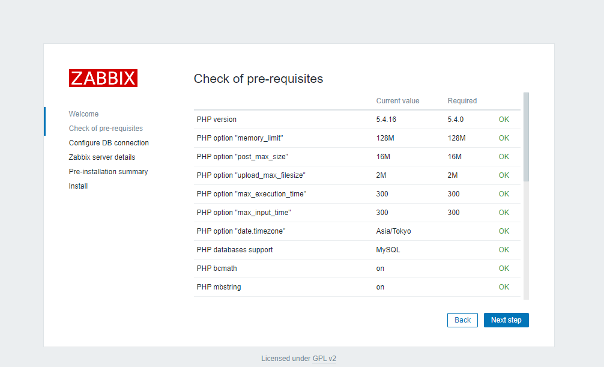Click the PHP version row
This screenshot has height=367, width=604.
(x=357, y=120)
